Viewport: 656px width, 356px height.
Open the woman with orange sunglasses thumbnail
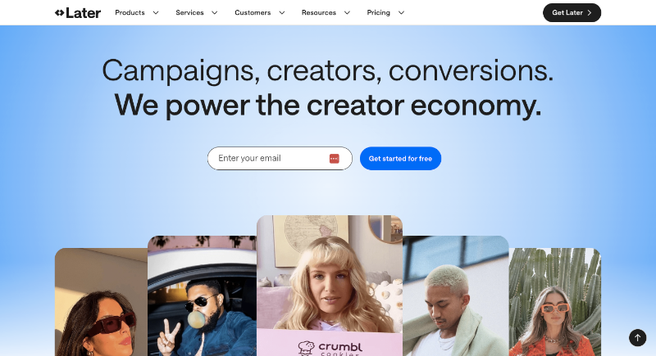pyautogui.click(x=555, y=302)
